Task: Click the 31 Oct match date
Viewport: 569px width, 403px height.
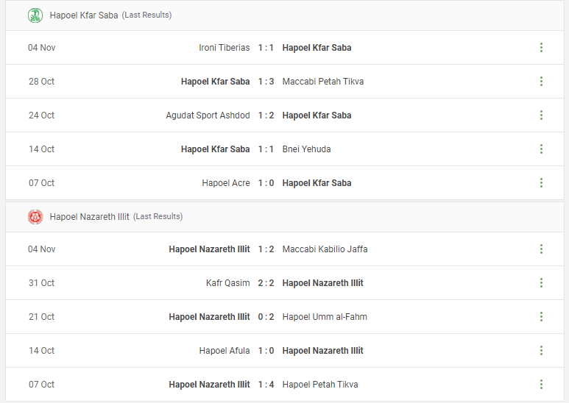Action: click(41, 282)
